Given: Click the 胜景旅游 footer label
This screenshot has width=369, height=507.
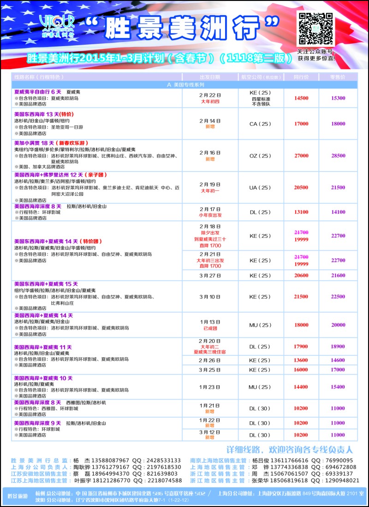Looking at the screenshot, I should (19, 495).
